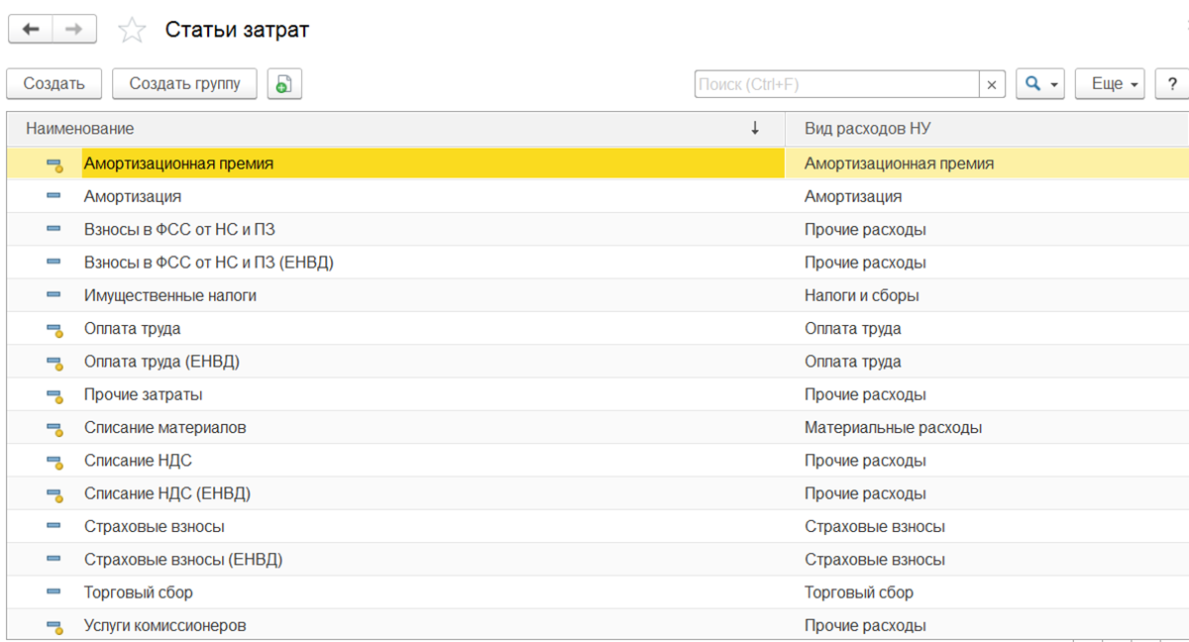The width and height of the screenshot is (1189, 642).
Task: Click the icon next to Амортизация row
Action: click(54, 197)
